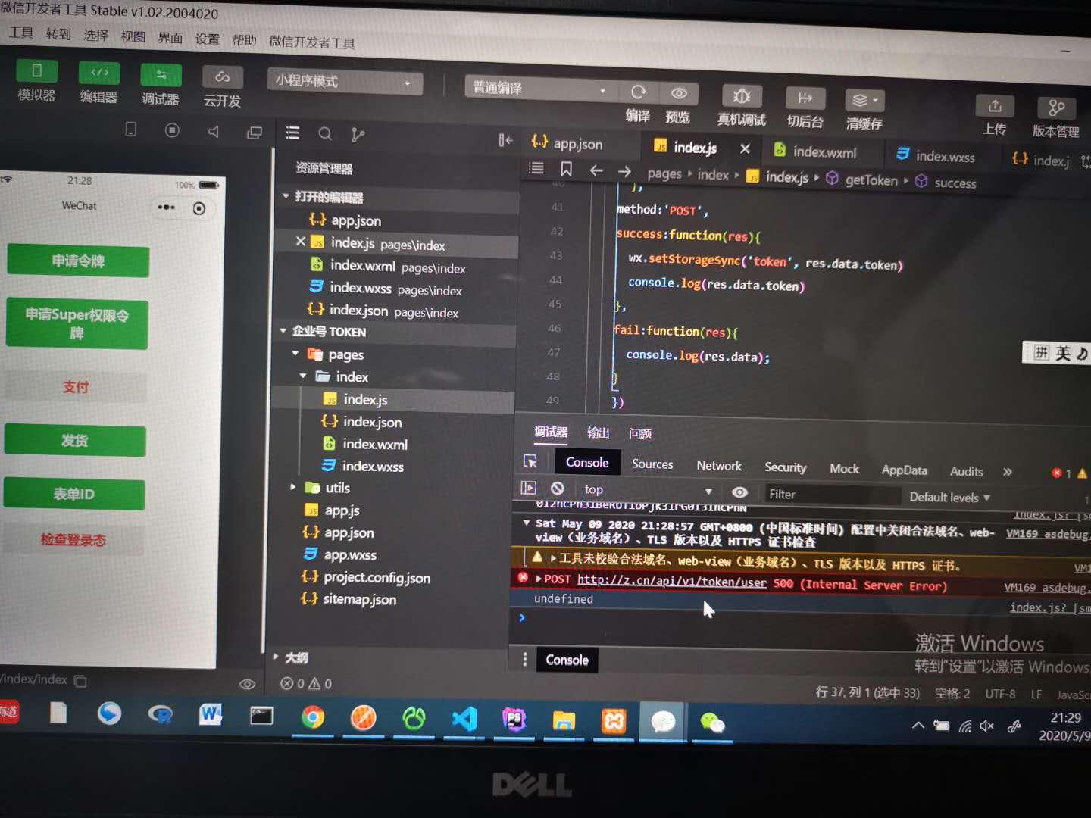Collapse the index folder in the tree

(303, 376)
